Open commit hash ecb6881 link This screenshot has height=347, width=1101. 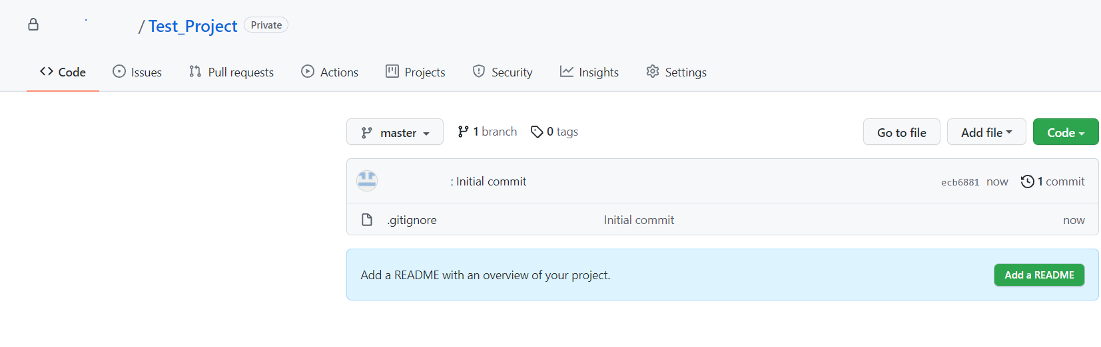pos(960,182)
